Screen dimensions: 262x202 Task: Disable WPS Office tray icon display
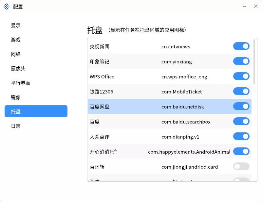coord(241,76)
